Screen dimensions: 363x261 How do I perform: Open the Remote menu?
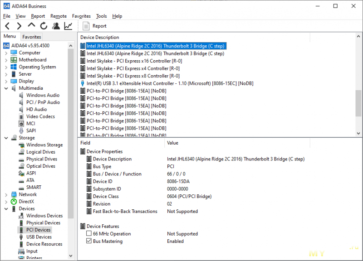point(59,16)
